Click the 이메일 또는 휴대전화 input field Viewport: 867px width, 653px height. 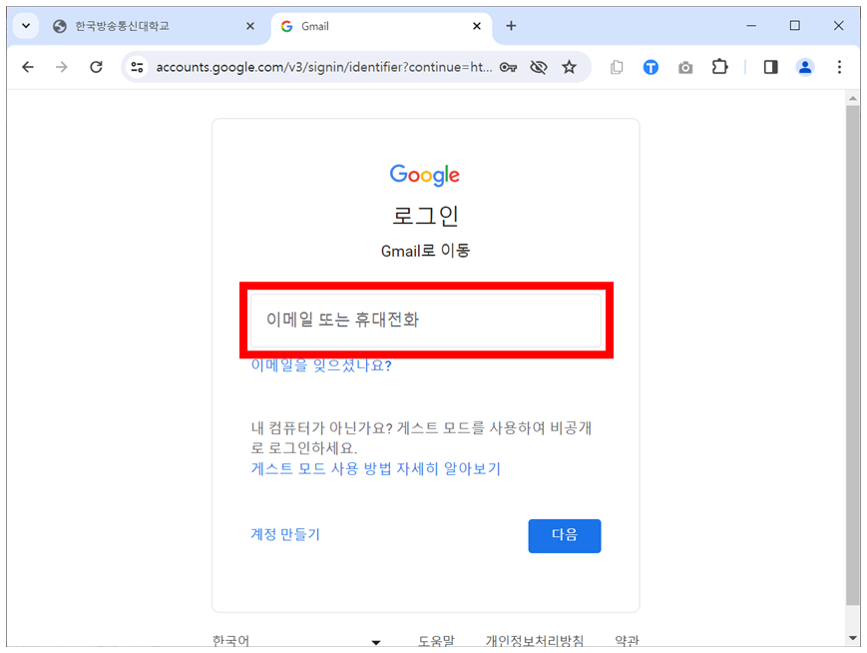(426, 321)
